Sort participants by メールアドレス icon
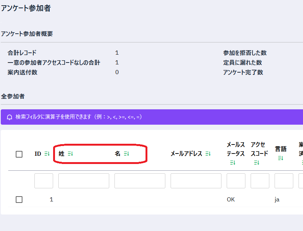This screenshot has height=231, width=303. [x=208, y=154]
